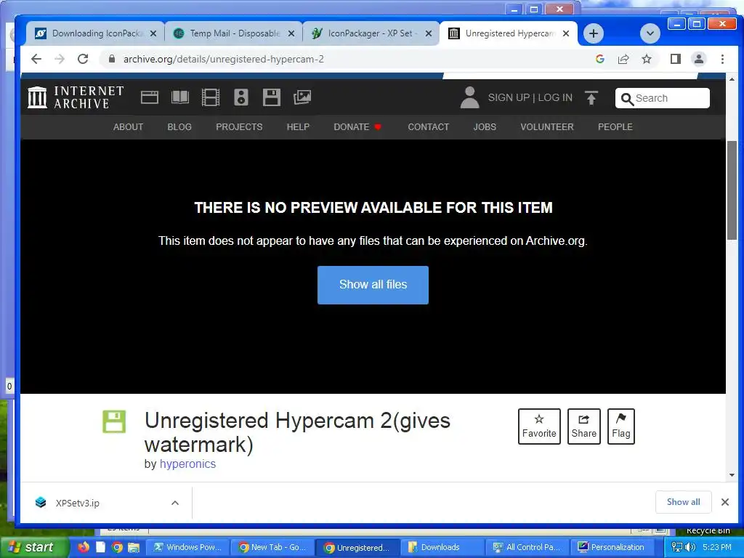
Task: Switch to Personalization taskbar item
Action: (612, 547)
